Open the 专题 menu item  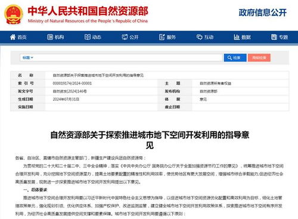coord(280,37)
